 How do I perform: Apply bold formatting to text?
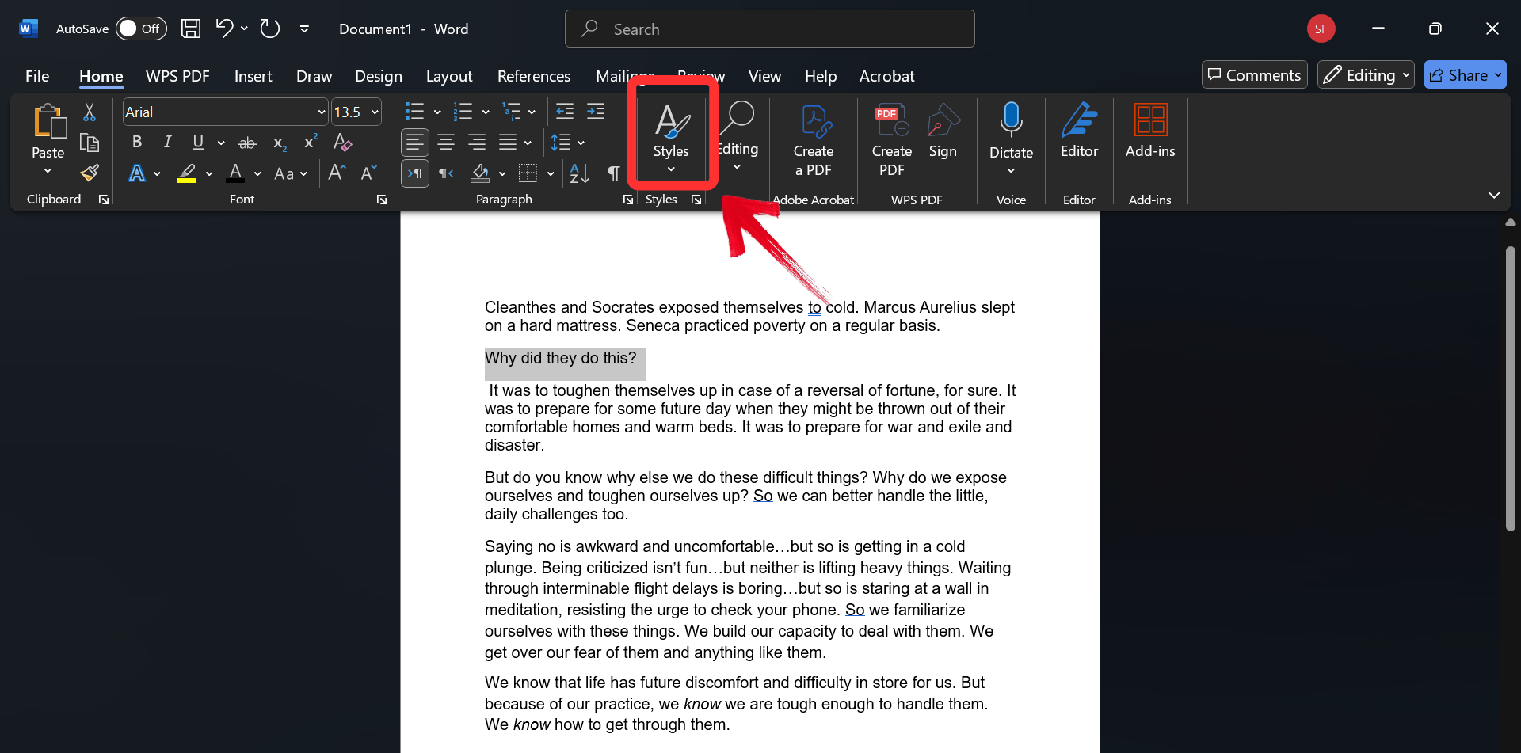click(x=136, y=143)
